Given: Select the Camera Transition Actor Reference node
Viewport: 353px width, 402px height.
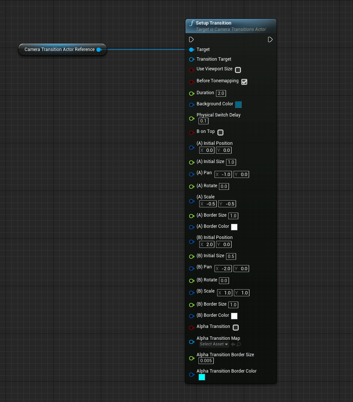Looking at the screenshot, I should [60, 50].
